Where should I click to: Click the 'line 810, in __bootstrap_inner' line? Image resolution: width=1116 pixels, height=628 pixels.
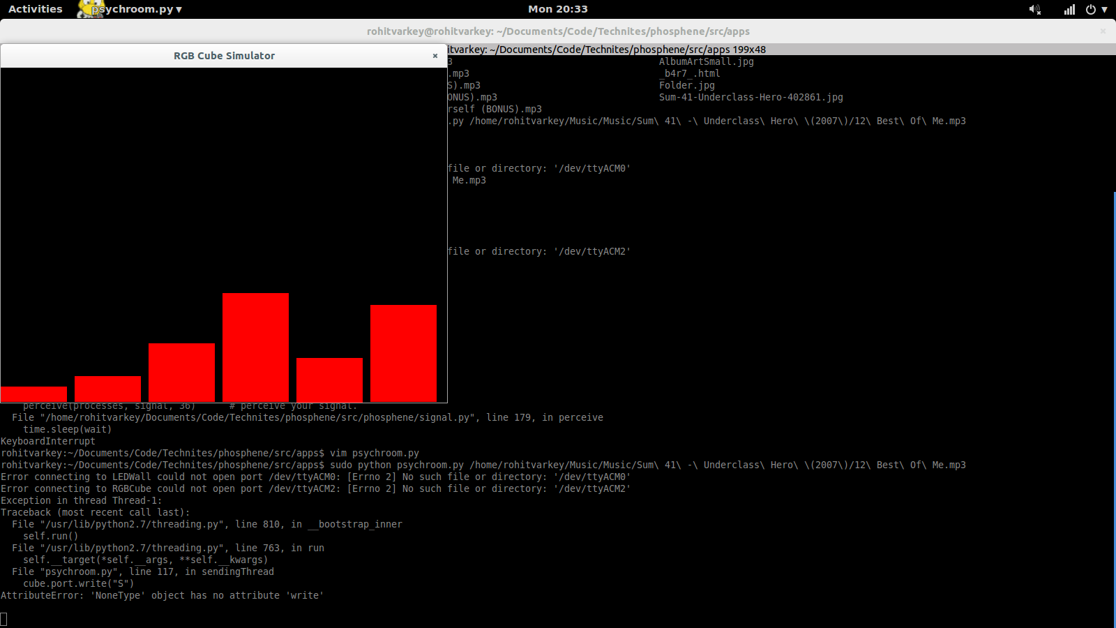click(207, 524)
